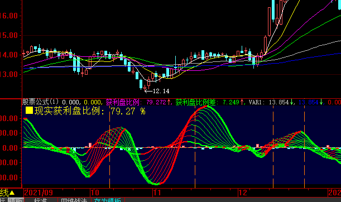Click the yellow square beside 现实获利盘比例
Screen dimensions: 341x202
[x=29, y=110]
